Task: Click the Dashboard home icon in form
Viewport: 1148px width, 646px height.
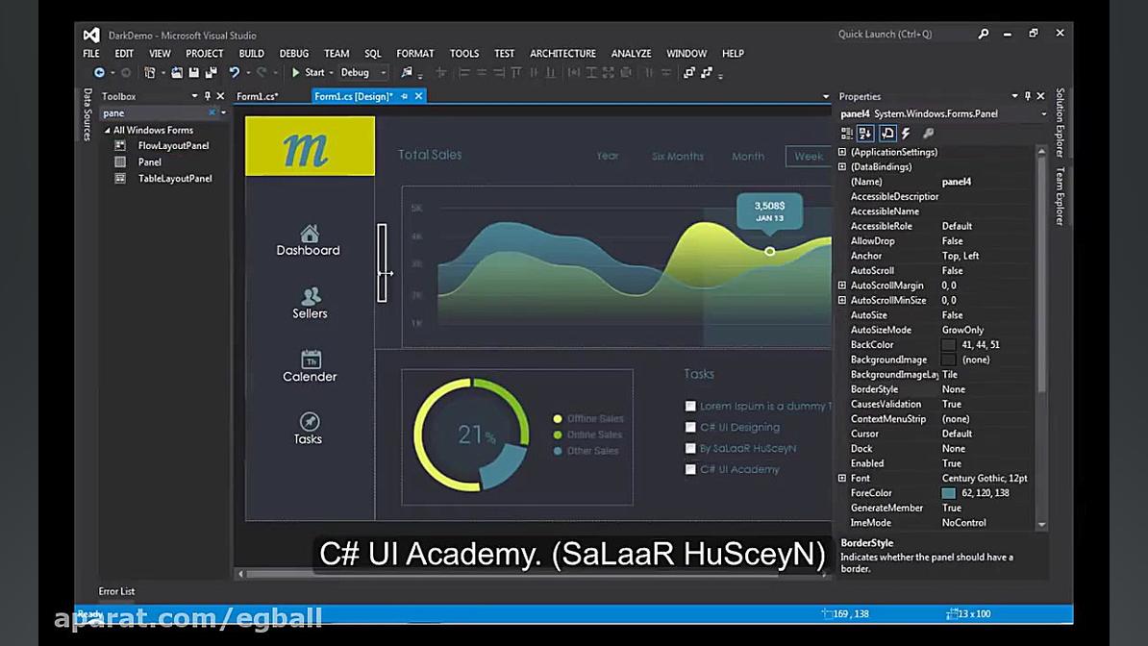Action: click(310, 233)
